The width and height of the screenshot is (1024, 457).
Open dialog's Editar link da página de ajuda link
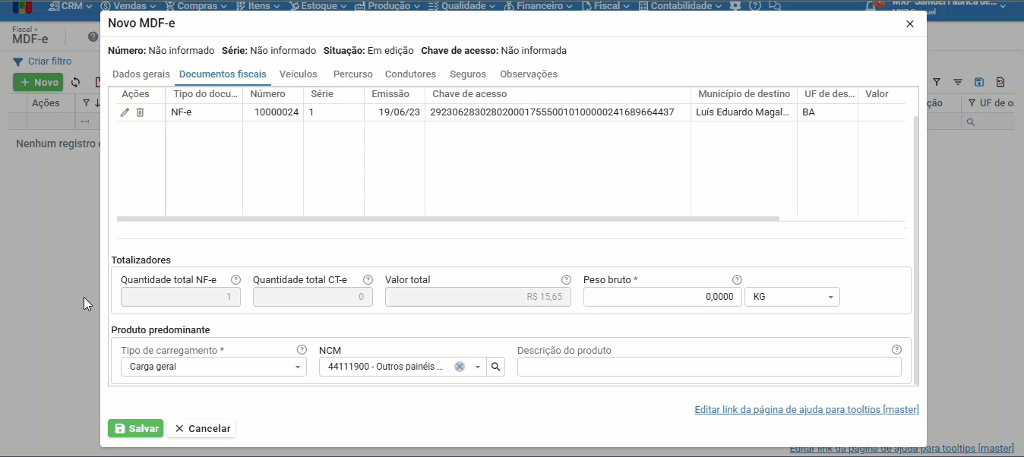point(807,410)
